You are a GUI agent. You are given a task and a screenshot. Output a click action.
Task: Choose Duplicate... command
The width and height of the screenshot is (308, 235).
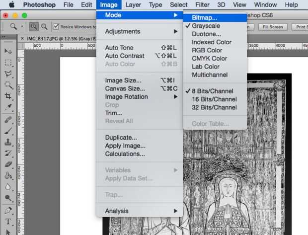(139, 138)
